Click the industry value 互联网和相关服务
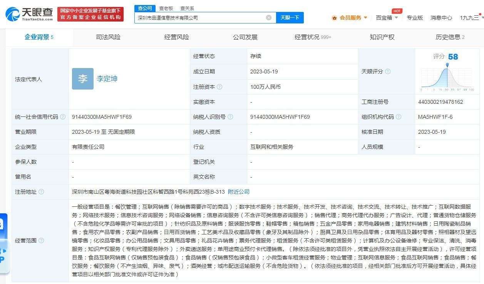Screen dimensions: 484x284 [272, 147]
